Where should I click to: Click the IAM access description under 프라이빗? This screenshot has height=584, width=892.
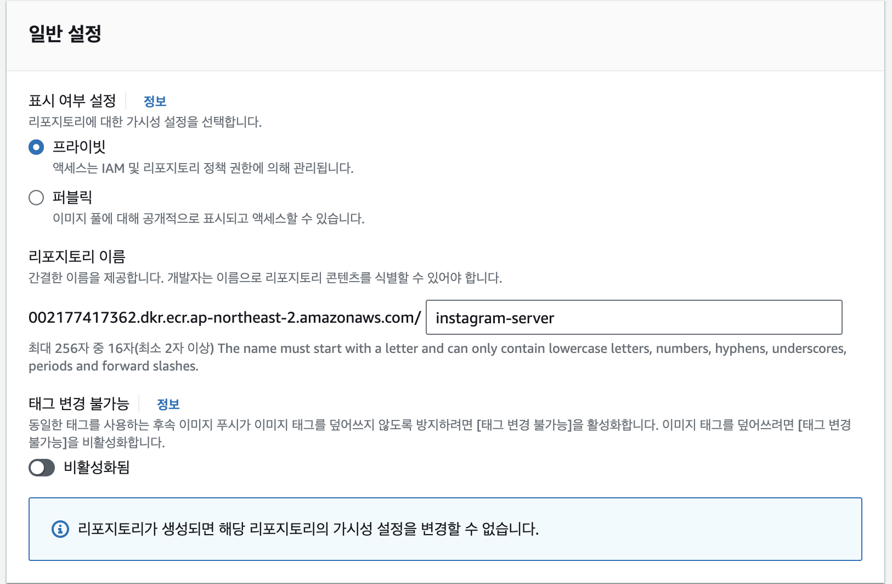pyautogui.click(x=203, y=168)
